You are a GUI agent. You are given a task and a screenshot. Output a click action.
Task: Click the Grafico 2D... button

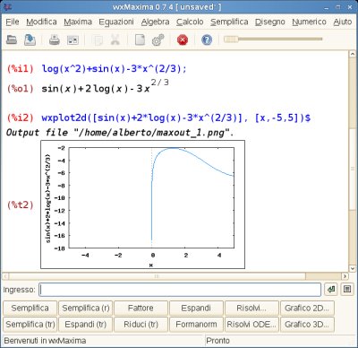point(307,308)
